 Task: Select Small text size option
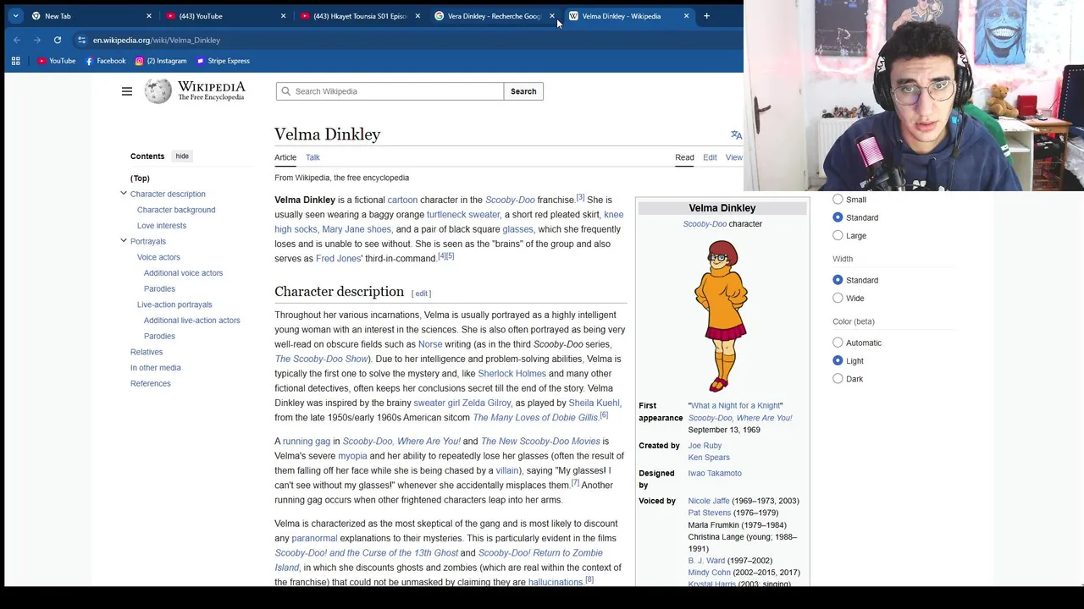(838, 200)
